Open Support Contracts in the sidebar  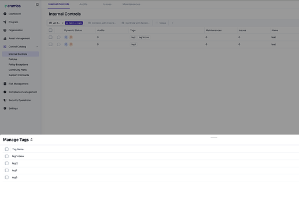pos(19,75)
